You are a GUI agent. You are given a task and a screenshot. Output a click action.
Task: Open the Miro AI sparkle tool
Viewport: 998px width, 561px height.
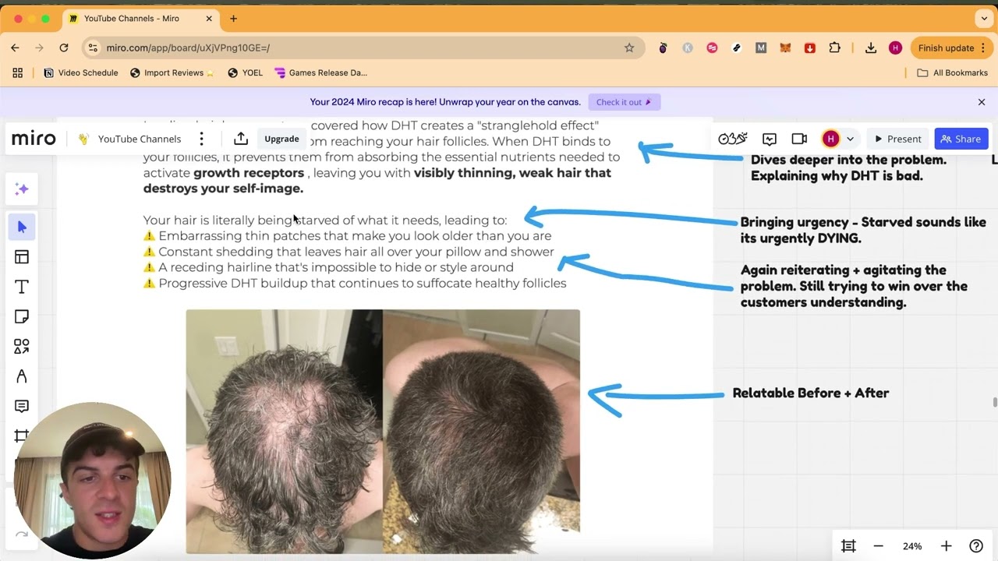22,189
